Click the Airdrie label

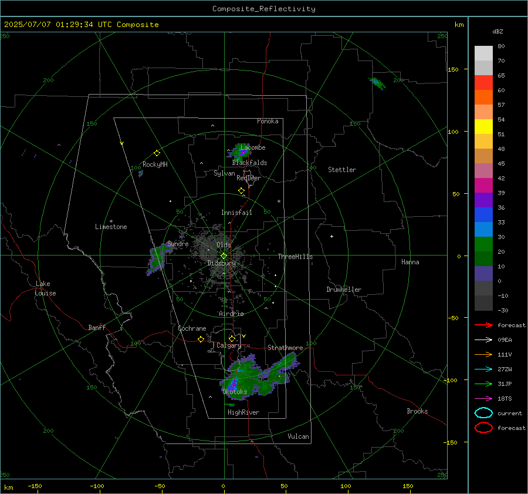tap(231, 314)
